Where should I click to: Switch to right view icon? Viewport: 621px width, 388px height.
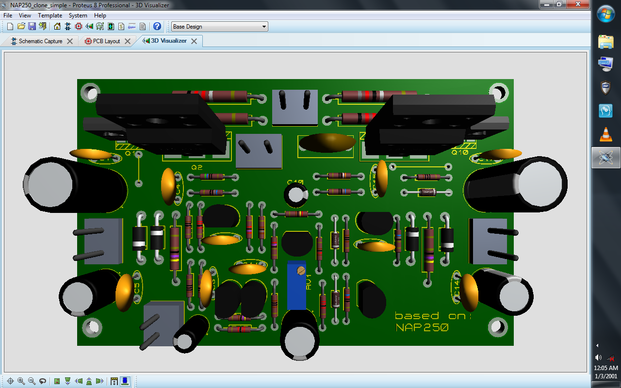point(100,381)
